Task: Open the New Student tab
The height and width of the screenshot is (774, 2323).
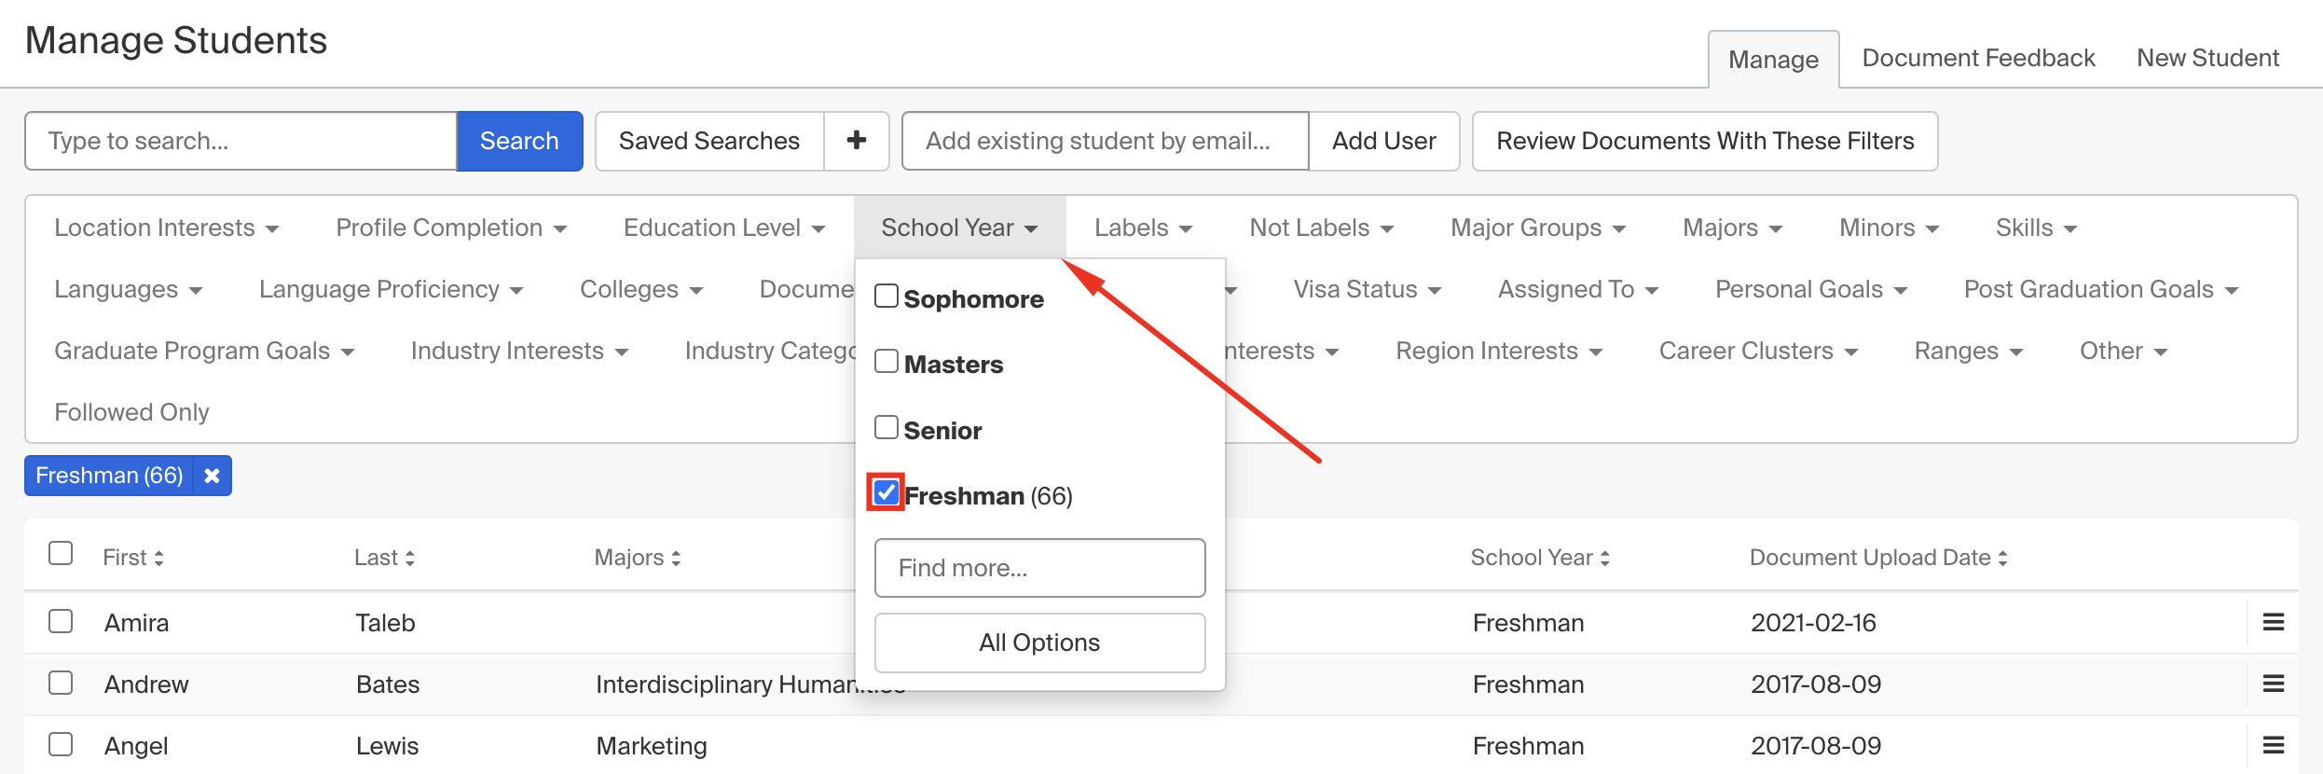Action: (x=2207, y=58)
